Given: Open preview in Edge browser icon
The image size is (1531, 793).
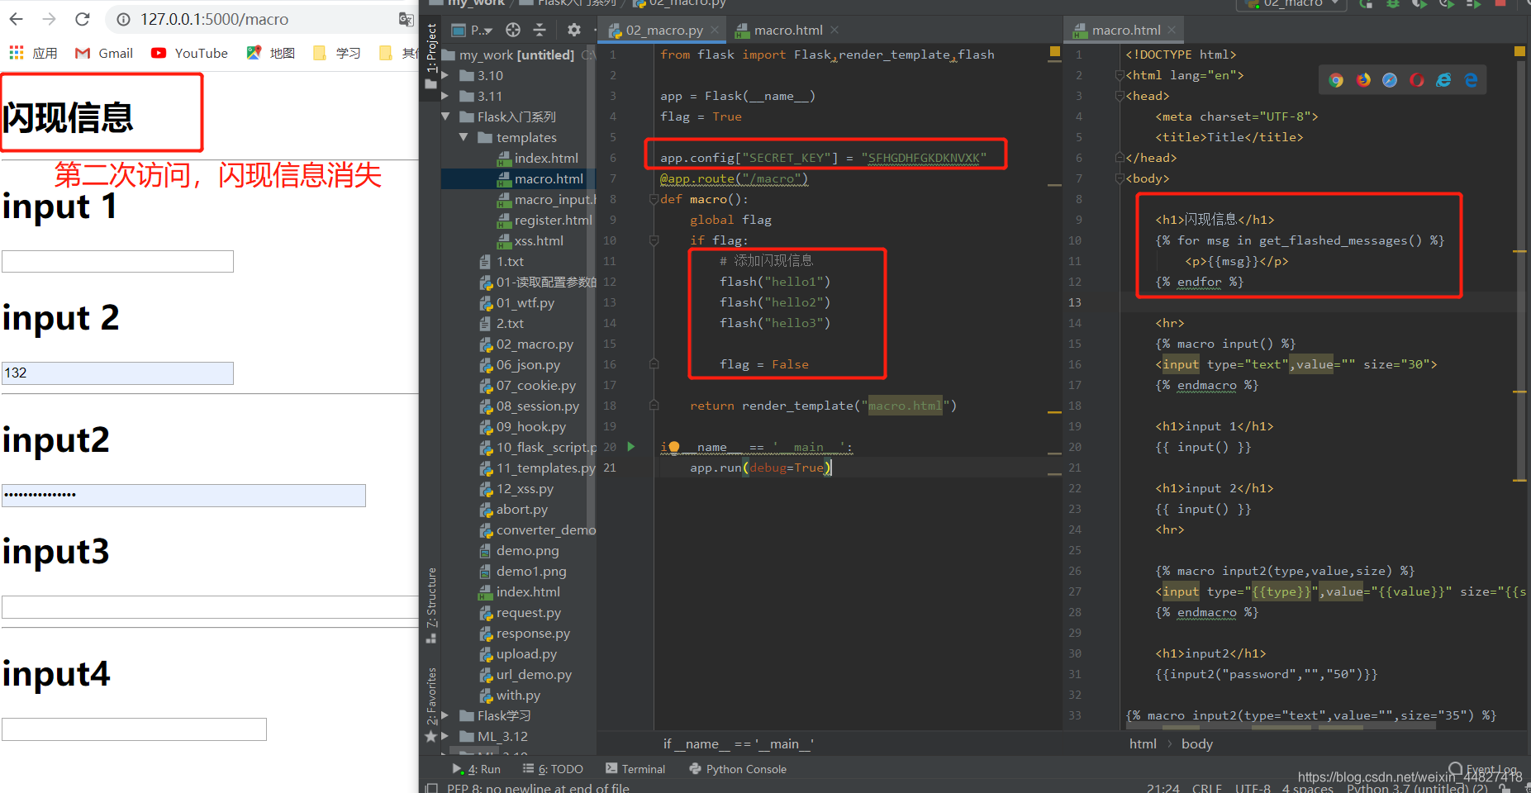Looking at the screenshot, I should pyautogui.click(x=1471, y=80).
